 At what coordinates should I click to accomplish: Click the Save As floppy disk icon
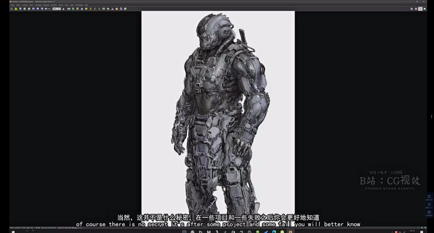(20, 9)
